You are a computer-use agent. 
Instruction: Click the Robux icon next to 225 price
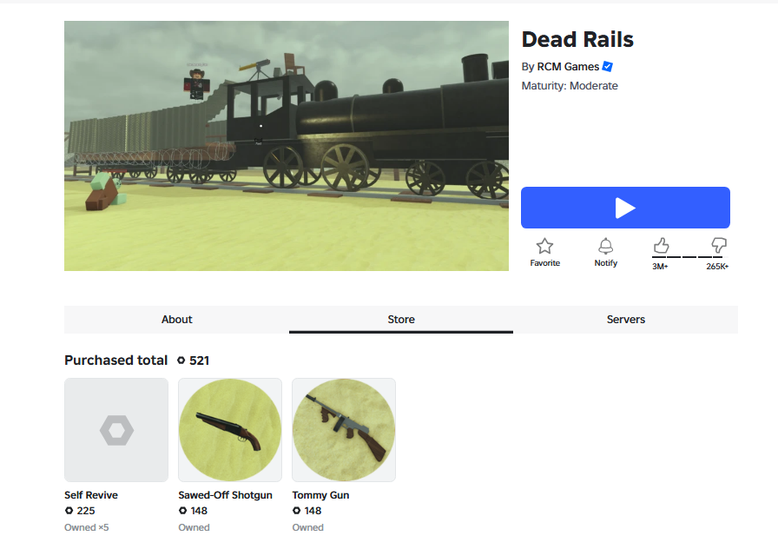69,510
